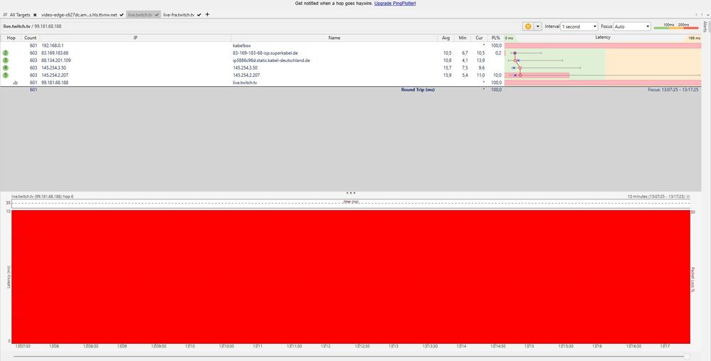Sort by the Hop column header
The width and height of the screenshot is (711, 361).
click(x=11, y=38)
